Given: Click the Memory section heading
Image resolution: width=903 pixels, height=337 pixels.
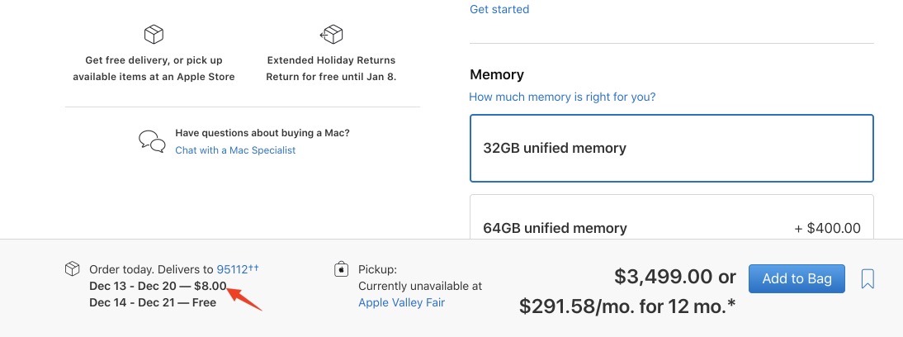Looking at the screenshot, I should 497,74.
